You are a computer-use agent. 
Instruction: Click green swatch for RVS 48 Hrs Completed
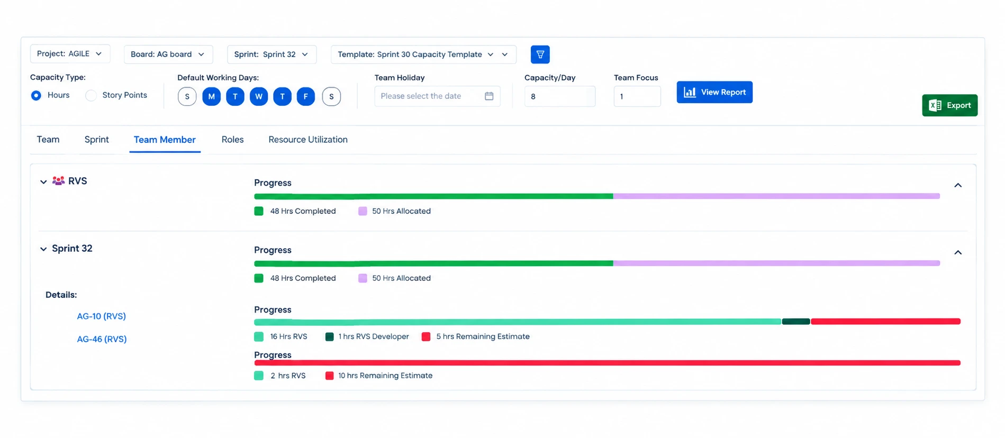pos(259,211)
